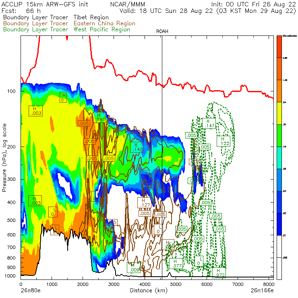Click the '100' pressure axis tick

point(11,91)
